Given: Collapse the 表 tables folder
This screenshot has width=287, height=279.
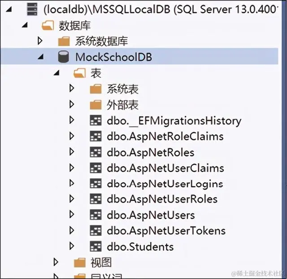Looking at the screenshot, I should (x=57, y=72).
